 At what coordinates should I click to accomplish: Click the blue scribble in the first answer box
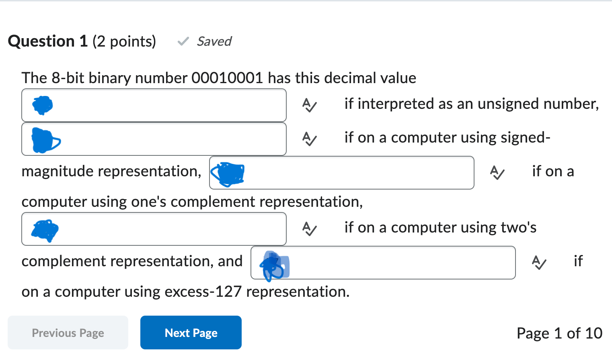[42, 105]
